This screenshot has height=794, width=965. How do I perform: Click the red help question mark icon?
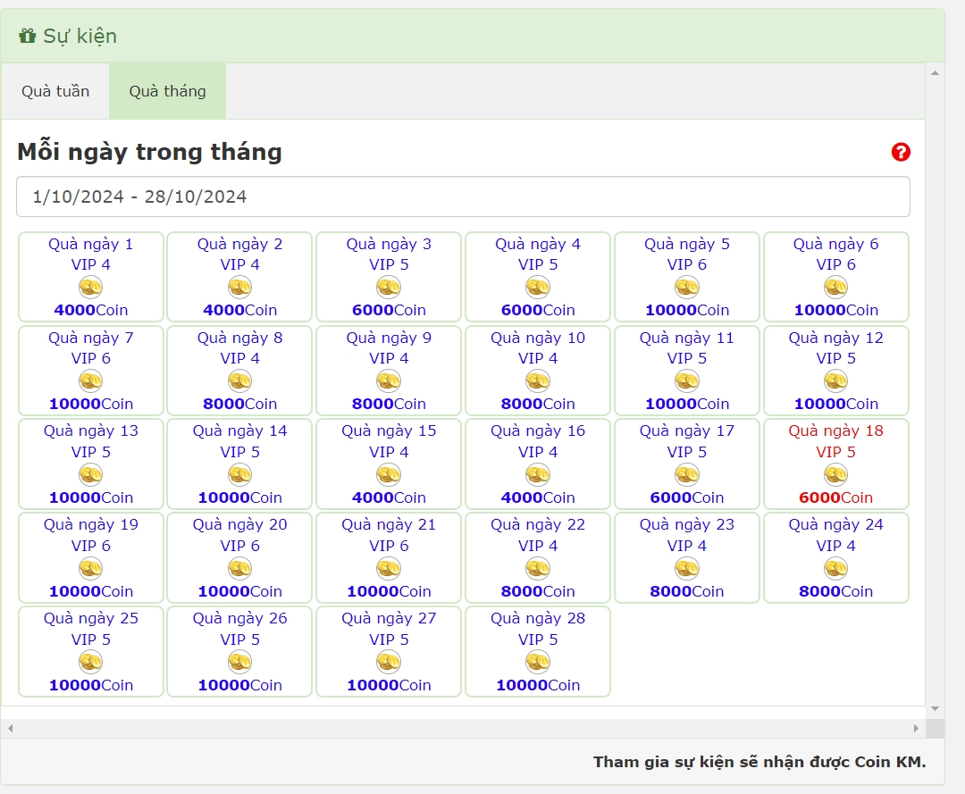901,152
